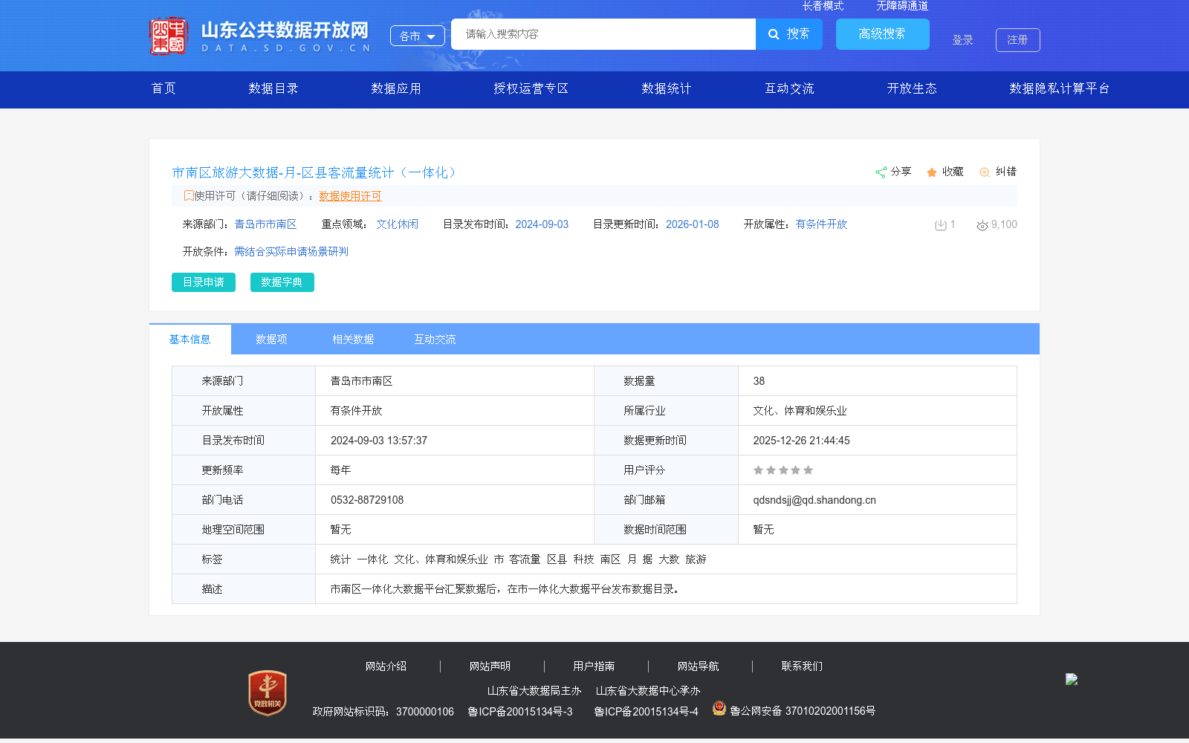Click the 党政机关 badge in footer
The width and height of the screenshot is (1189, 743).
click(268, 692)
